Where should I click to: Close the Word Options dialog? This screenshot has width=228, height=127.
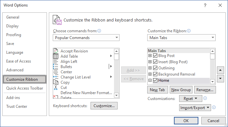pos(220,6)
